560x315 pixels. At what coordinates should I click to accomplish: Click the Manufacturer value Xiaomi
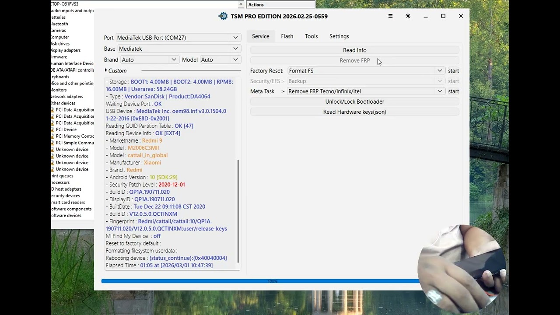tap(152, 163)
